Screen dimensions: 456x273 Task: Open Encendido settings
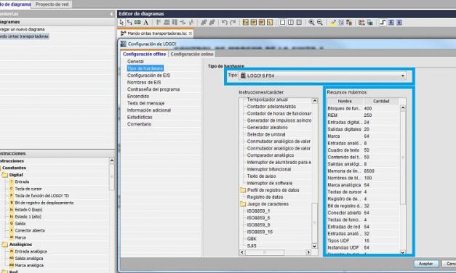tap(138, 96)
